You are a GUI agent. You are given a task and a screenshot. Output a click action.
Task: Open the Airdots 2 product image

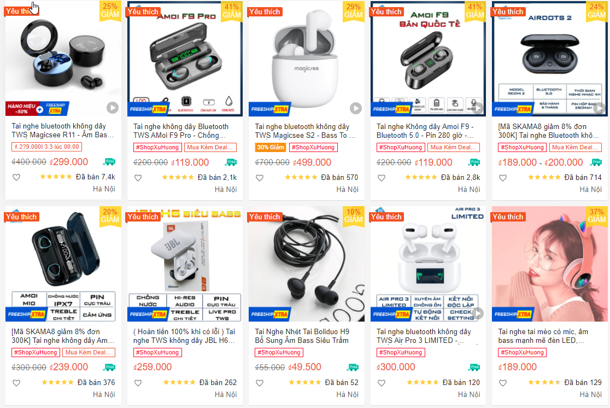[x=549, y=59]
